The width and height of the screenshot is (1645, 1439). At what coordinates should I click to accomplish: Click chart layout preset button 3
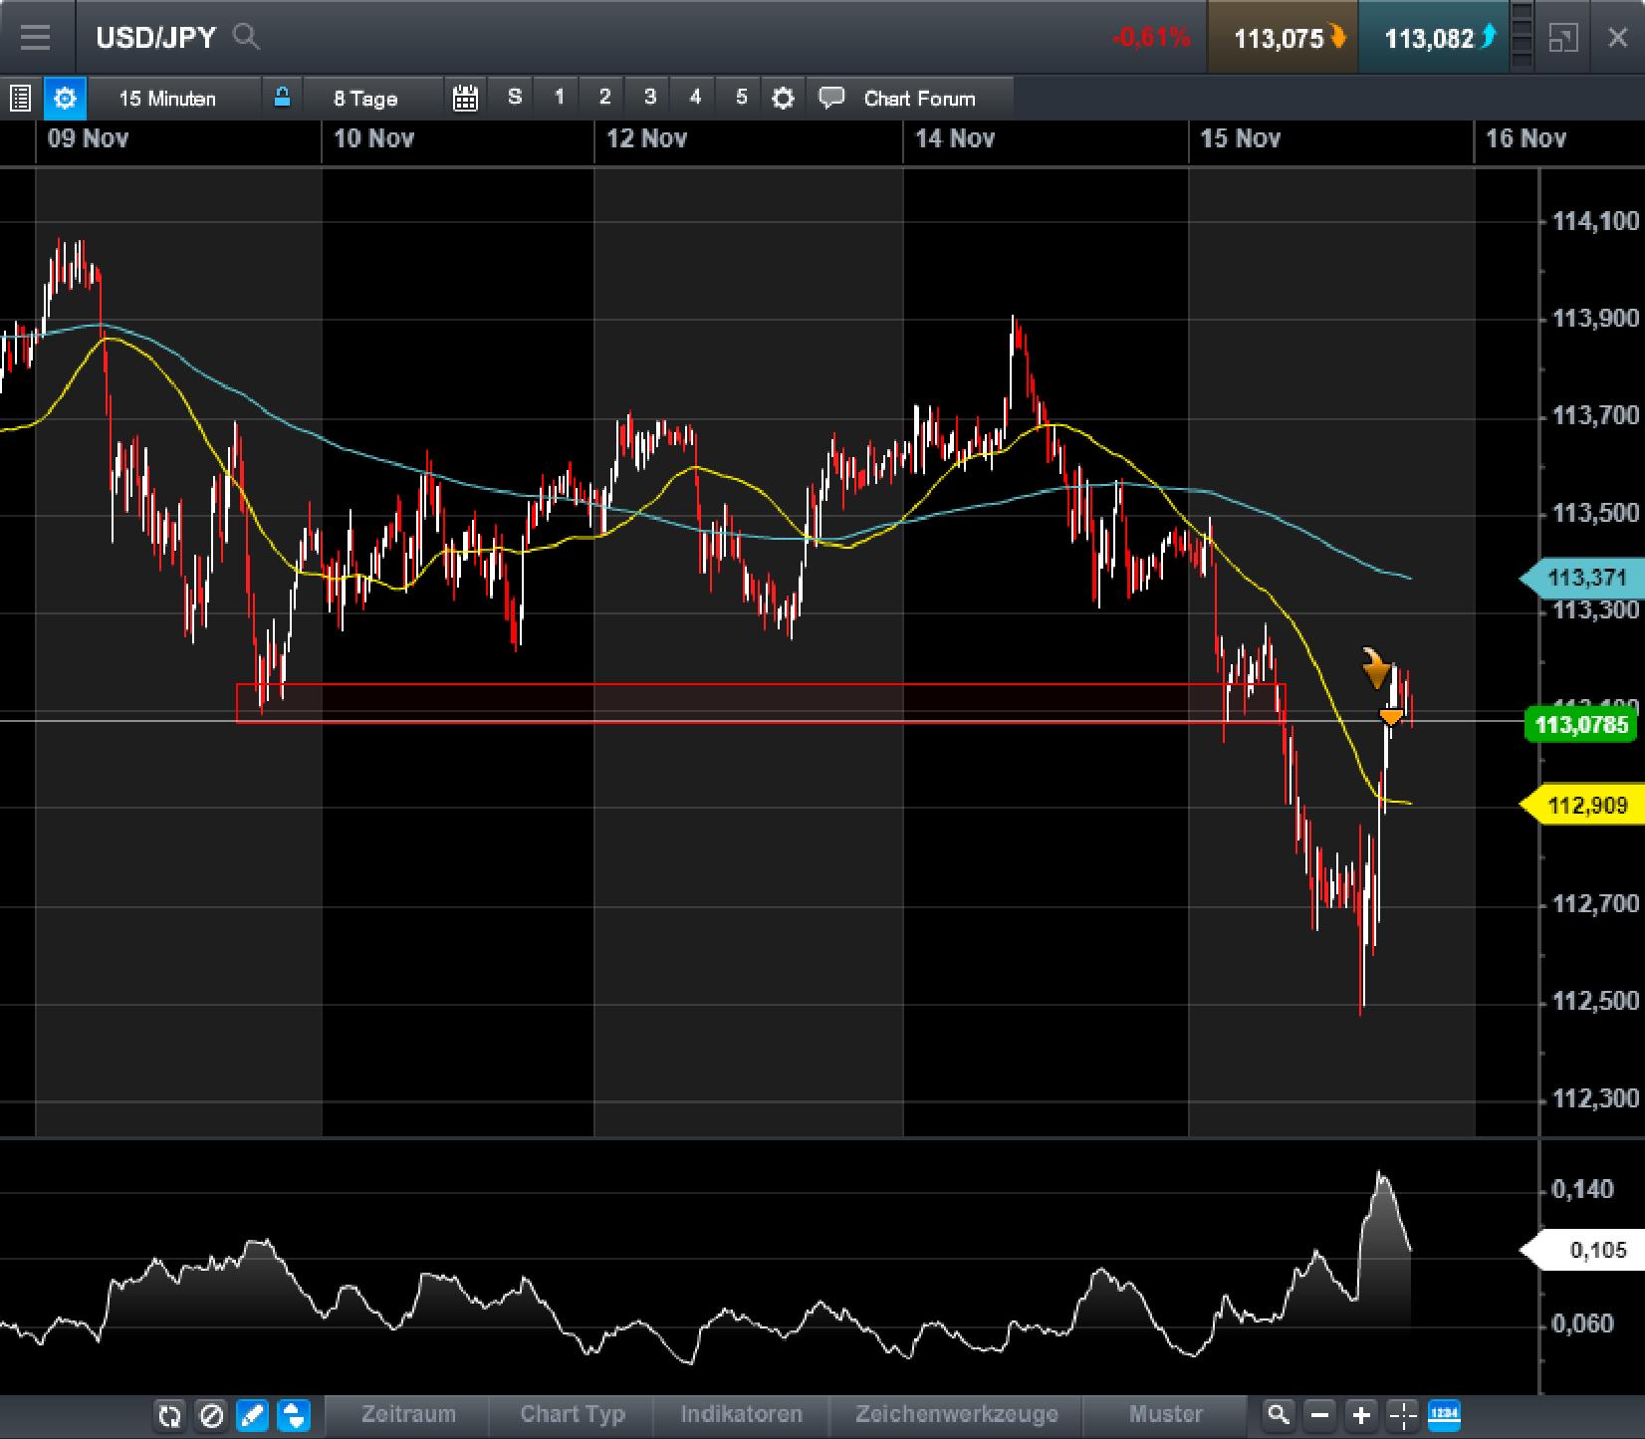click(x=649, y=98)
